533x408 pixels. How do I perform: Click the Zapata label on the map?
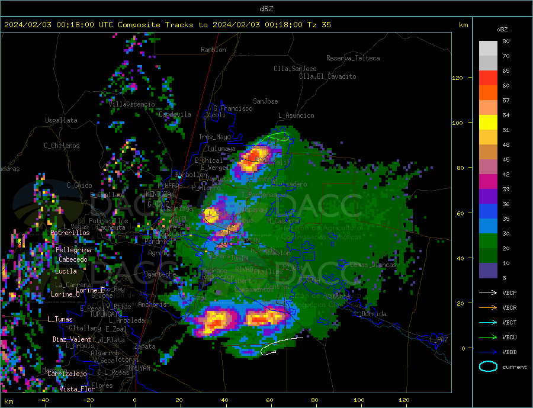click(145, 346)
